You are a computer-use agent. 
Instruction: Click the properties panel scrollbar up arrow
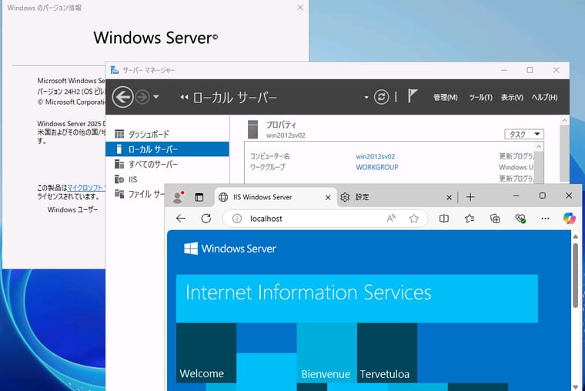(538, 146)
